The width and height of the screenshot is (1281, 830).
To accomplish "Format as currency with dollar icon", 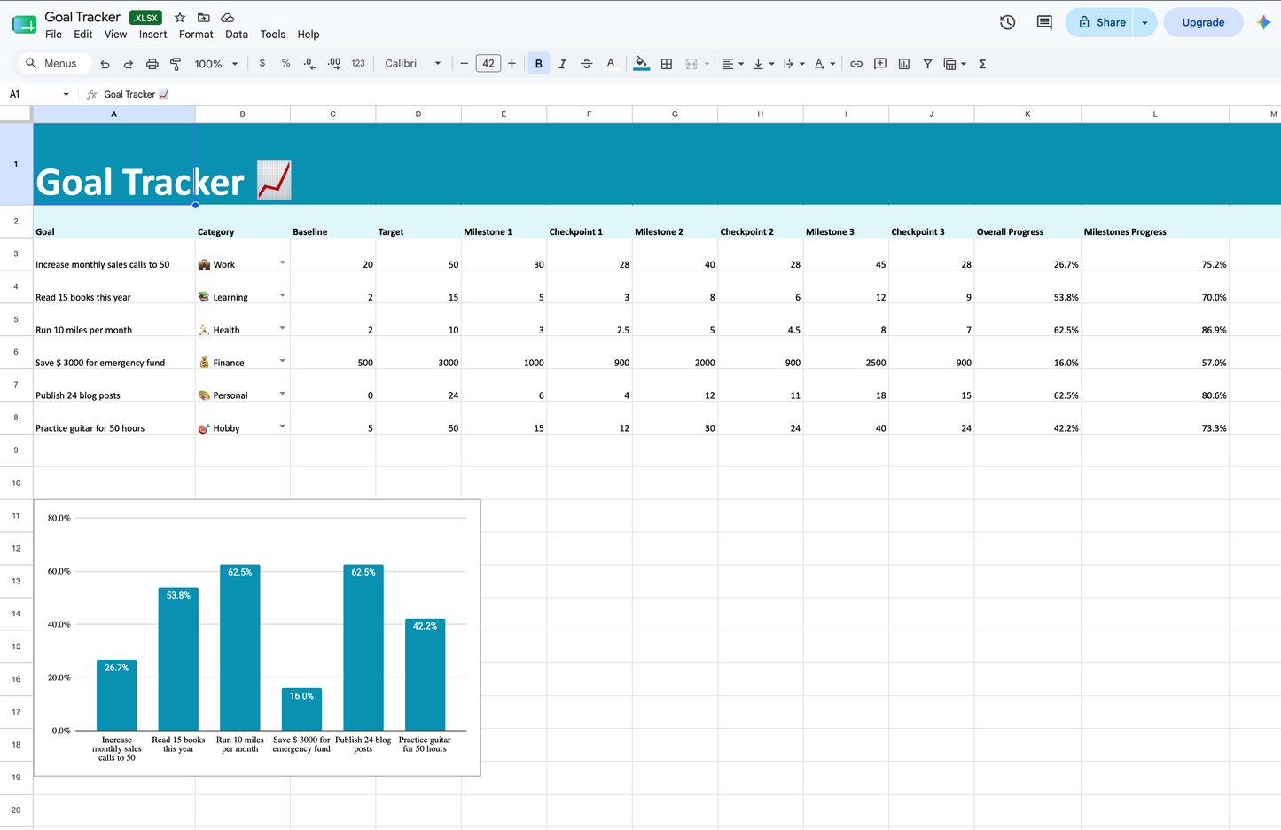I will 262,63.
